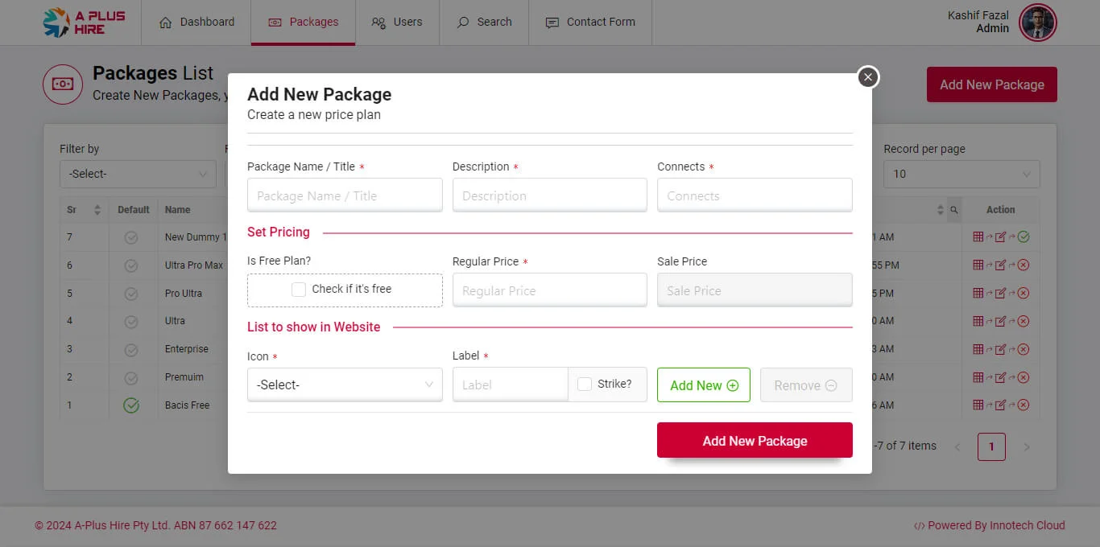
Task: Click the Package Name / Title field
Action: pos(345,195)
